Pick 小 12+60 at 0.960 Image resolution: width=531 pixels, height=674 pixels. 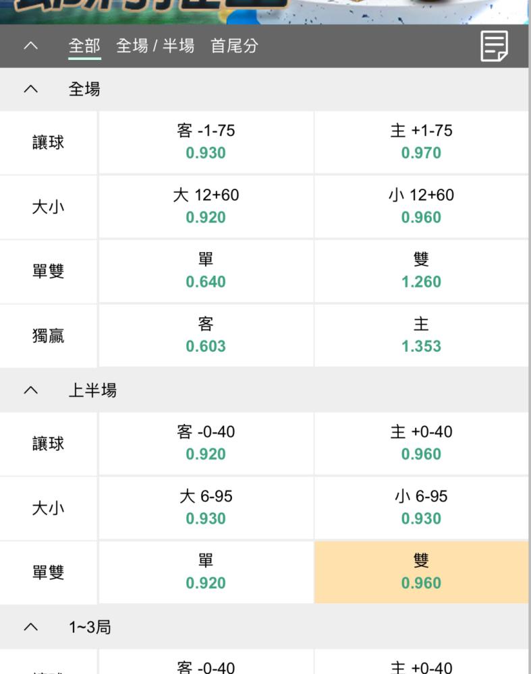coord(421,207)
